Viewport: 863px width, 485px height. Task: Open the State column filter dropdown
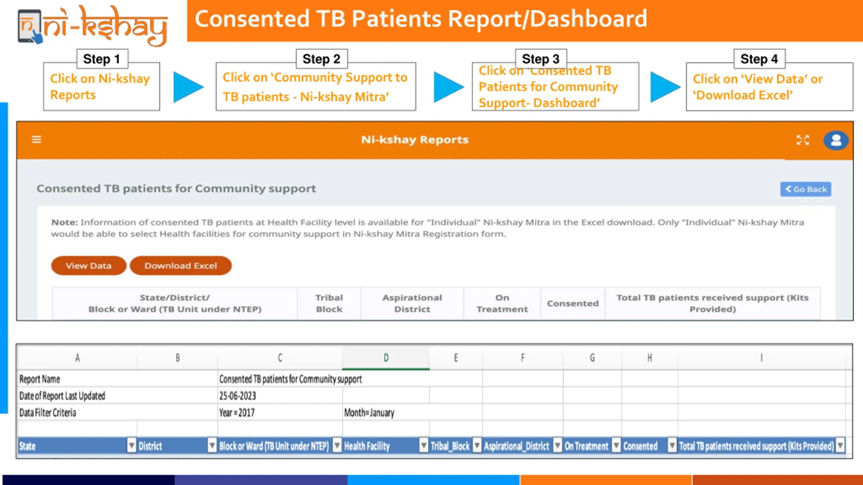pos(131,446)
